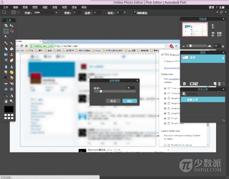The height and width of the screenshot is (179, 229).
Task: Select the Blur droplet tool
Action: point(6,67)
